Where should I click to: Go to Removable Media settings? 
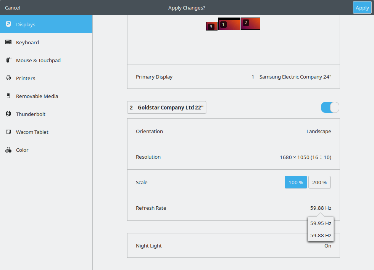[x=46, y=96]
